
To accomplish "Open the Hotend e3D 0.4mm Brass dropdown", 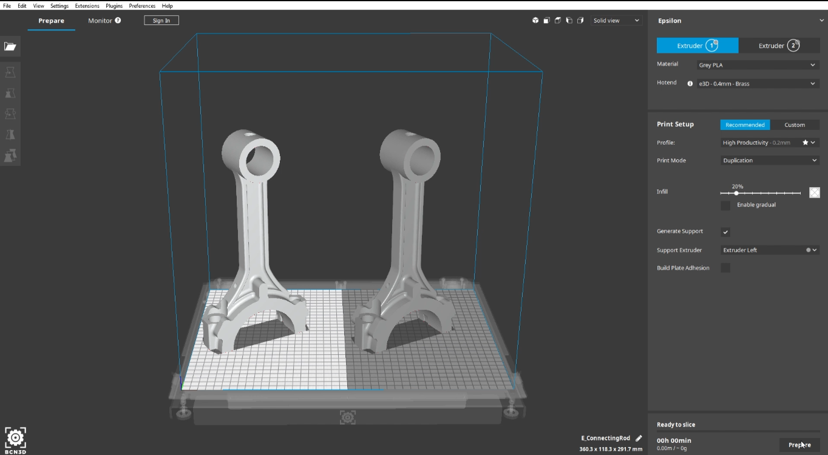I will click(x=758, y=84).
